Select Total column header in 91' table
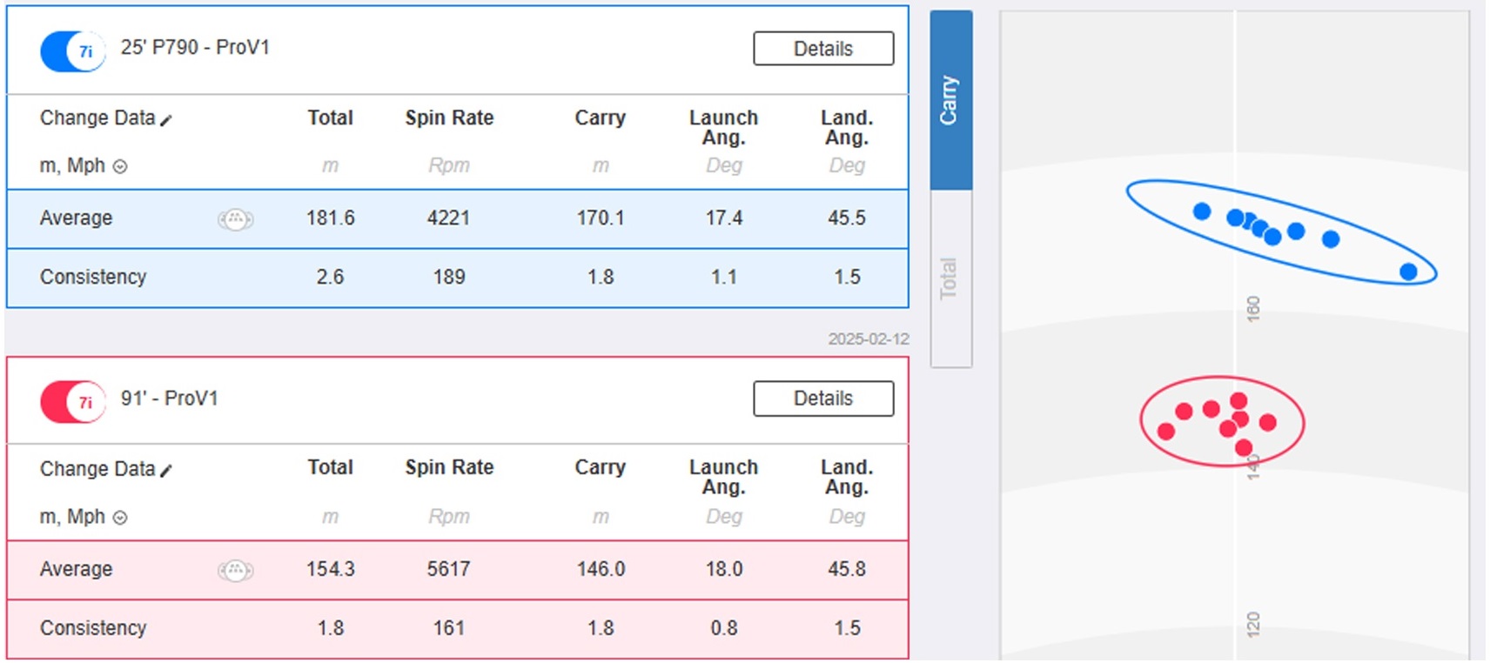The width and height of the screenshot is (1490, 663). pos(330,467)
